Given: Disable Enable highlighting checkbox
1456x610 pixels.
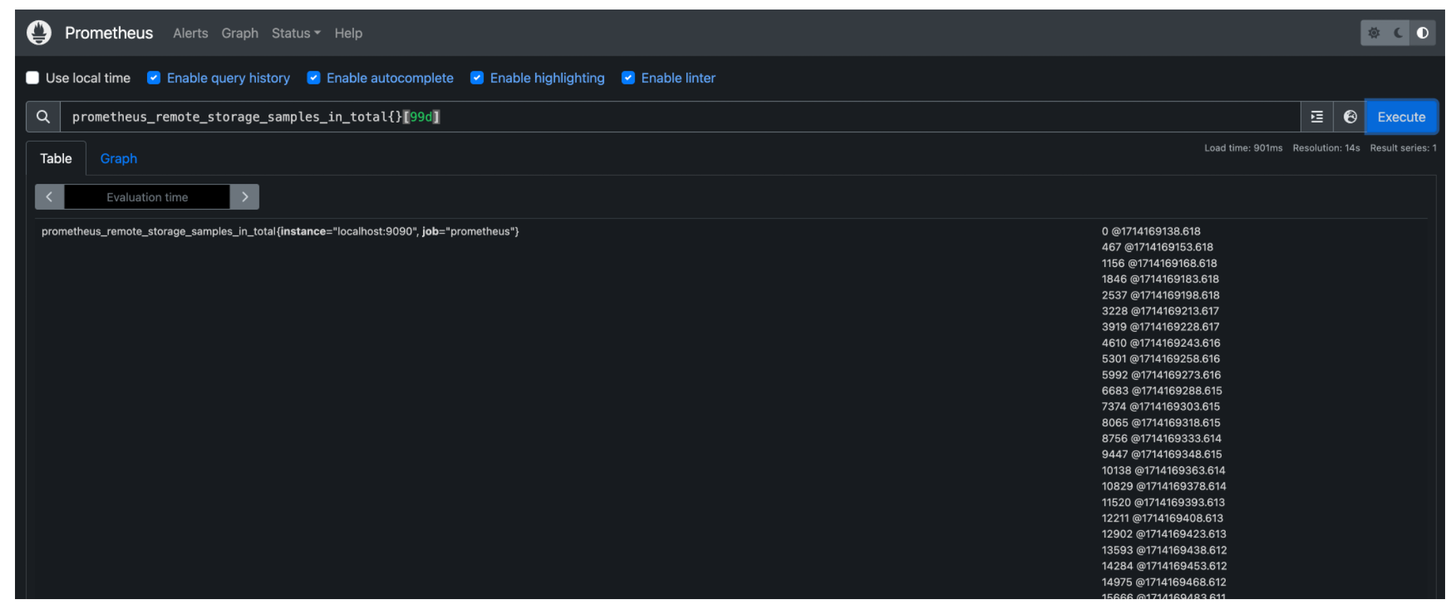Looking at the screenshot, I should pyautogui.click(x=477, y=78).
